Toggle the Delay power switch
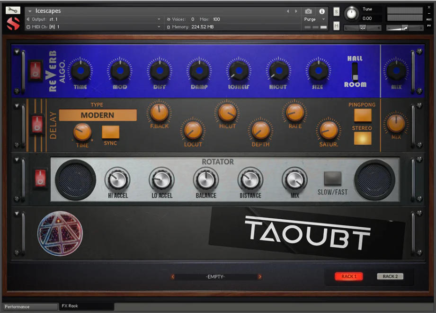This screenshot has height=313, width=436. coord(37,124)
